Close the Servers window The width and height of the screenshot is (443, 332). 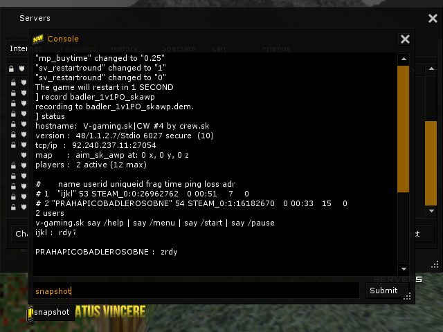[x=433, y=19]
